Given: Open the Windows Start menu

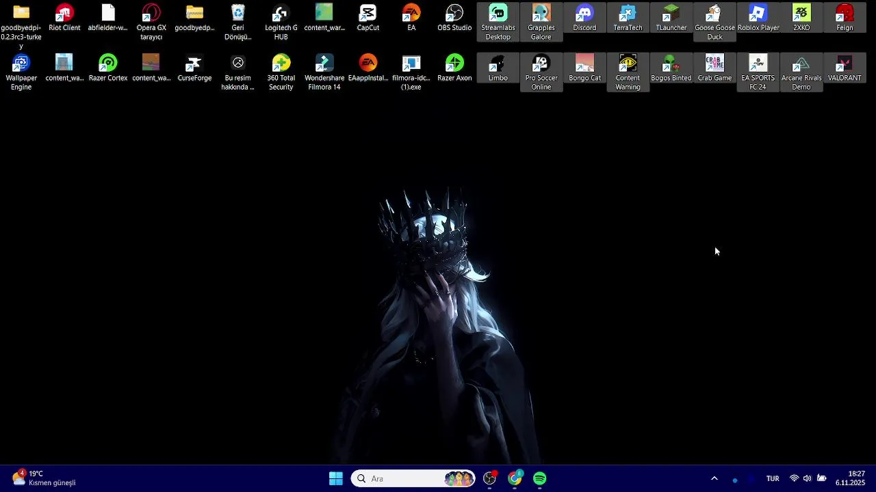Looking at the screenshot, I should click(336, 478).
